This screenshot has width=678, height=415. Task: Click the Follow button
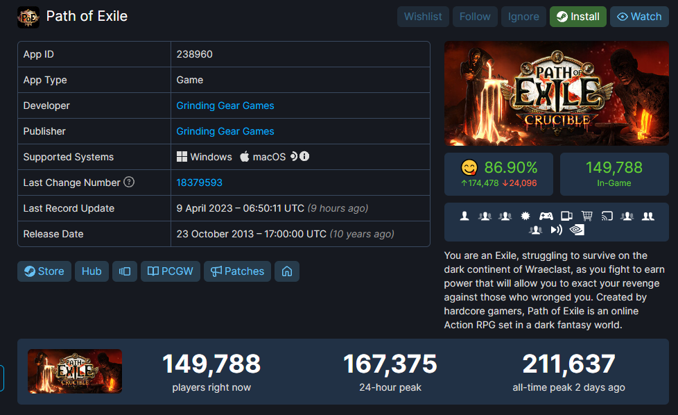click(475, 17)
